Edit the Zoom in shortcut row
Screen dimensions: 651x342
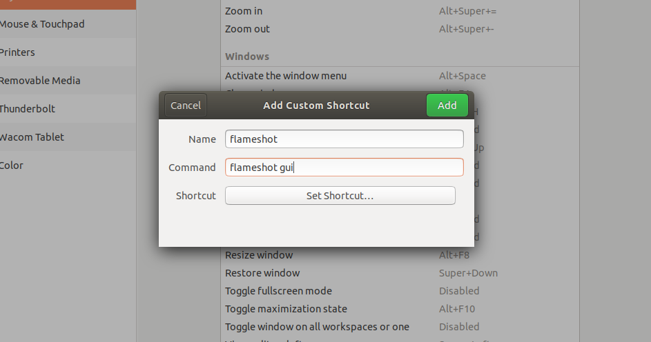[400, 11]
